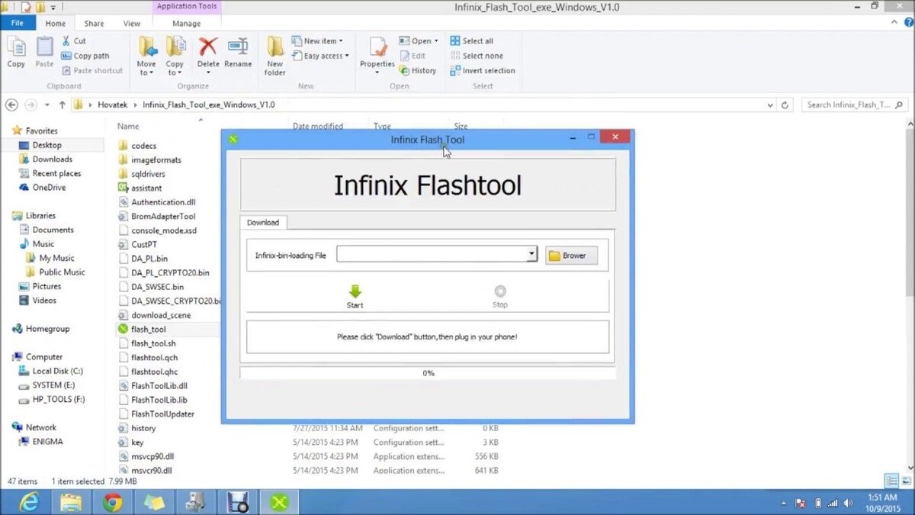Click the search box in Explorer
Viewport: 915px width, 515px height.
pyautogui.click(x=854, y=105)
